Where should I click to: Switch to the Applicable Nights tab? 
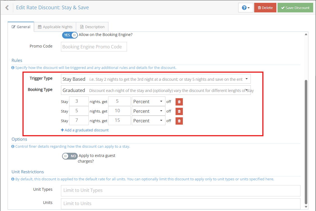coord(55,27)
